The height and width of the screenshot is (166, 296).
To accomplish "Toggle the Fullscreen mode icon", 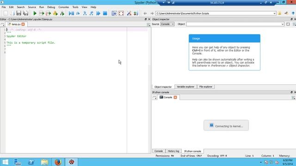I will (x=121, y=13).
